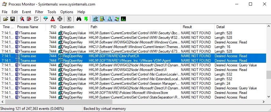Click the Operation column header
This screenshot has width=271, height=112.
tap(73, 27)
